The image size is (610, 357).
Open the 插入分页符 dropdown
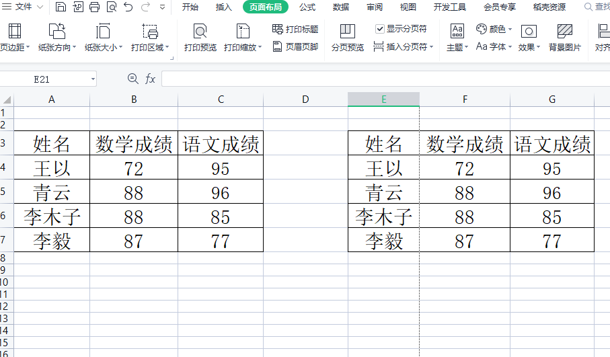click(403, 46)
